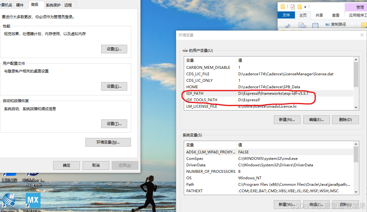Viewport: 367px width, 212px height.
Task: Click the user variables scrollbar thumb
Action: [356, 75]
